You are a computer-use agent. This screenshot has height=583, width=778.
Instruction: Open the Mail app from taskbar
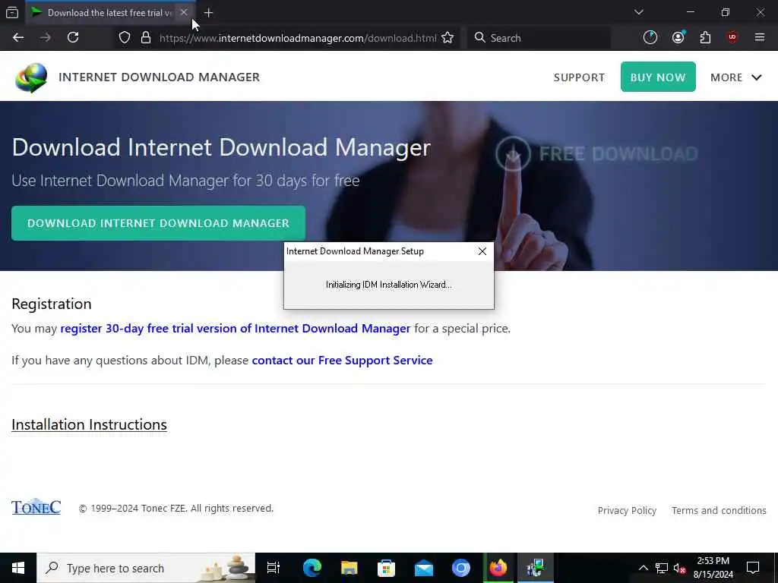(424, 568)
